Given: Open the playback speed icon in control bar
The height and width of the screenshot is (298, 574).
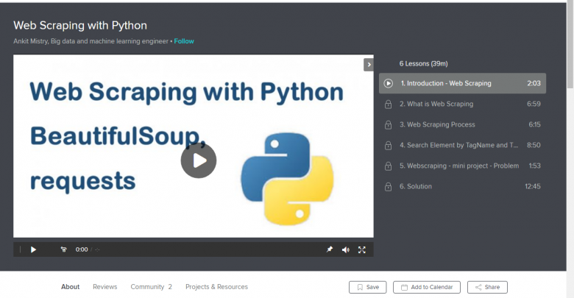Looking at the screenshot, I should coord(64,249).
